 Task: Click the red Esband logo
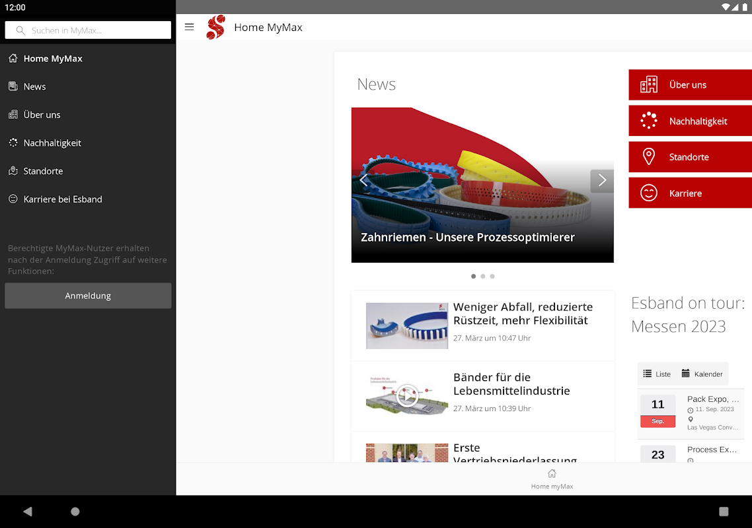pos(216,27)
